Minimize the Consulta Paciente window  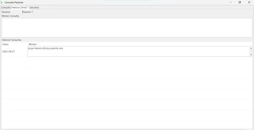(x=231, y=2)
